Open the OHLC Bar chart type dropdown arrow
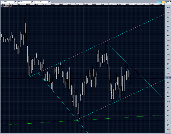 (50, 2)
